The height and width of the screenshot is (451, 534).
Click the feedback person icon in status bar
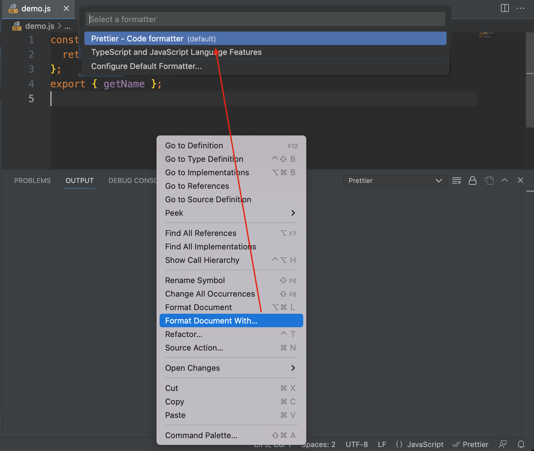coord(503,445)
